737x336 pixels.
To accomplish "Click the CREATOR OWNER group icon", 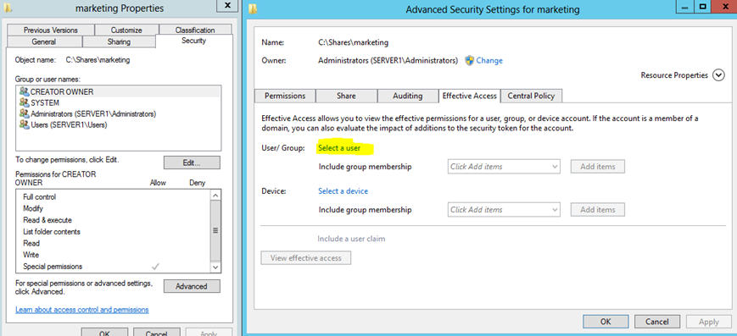I will coord(24,91).
